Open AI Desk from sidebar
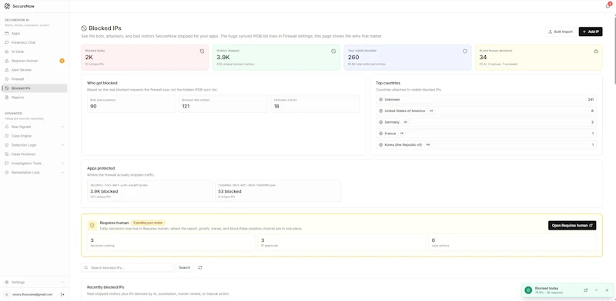The height and width of the screenshot is (301, 616). coord(35,51)
